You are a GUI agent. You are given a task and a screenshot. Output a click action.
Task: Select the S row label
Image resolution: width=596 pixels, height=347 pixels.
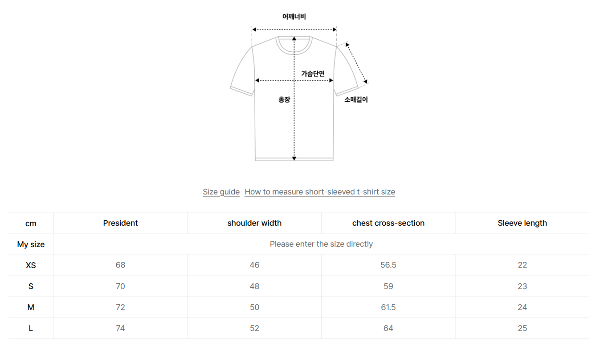31,286
